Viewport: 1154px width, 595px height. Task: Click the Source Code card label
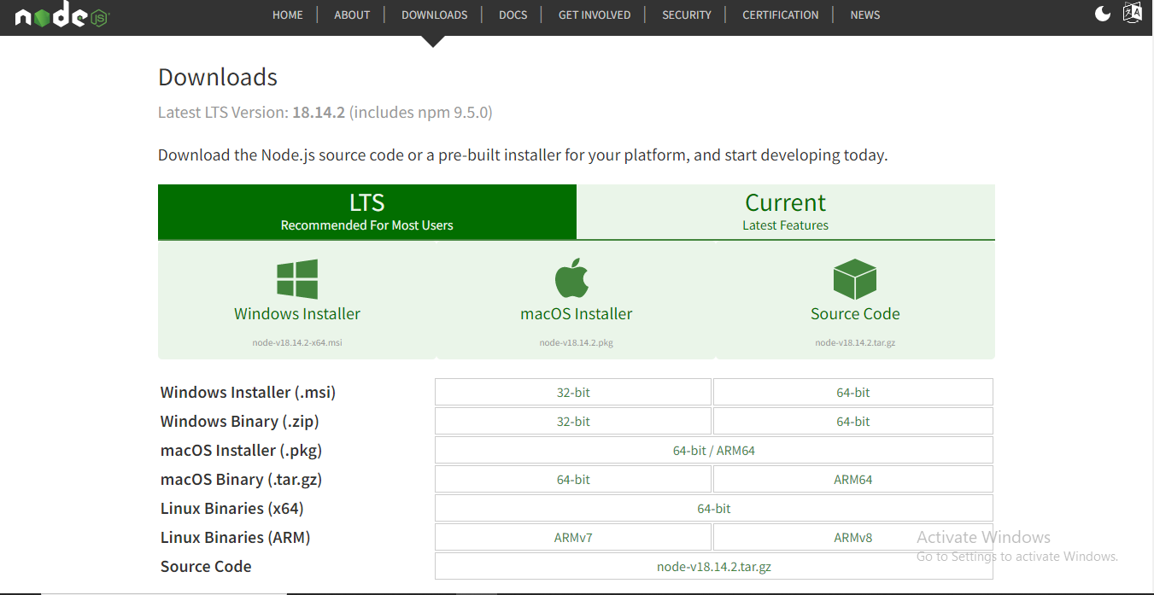pyautogui.click(x=855, y=313)
